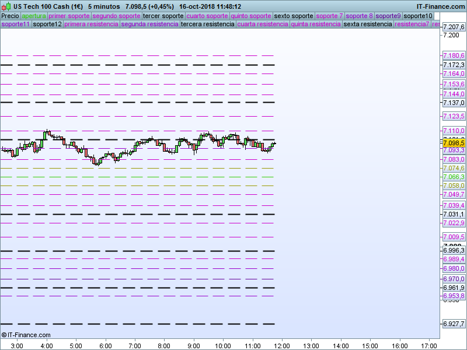467x350 pixels.
Task: Select the 'soporte11' legend label
Action: 16,24
